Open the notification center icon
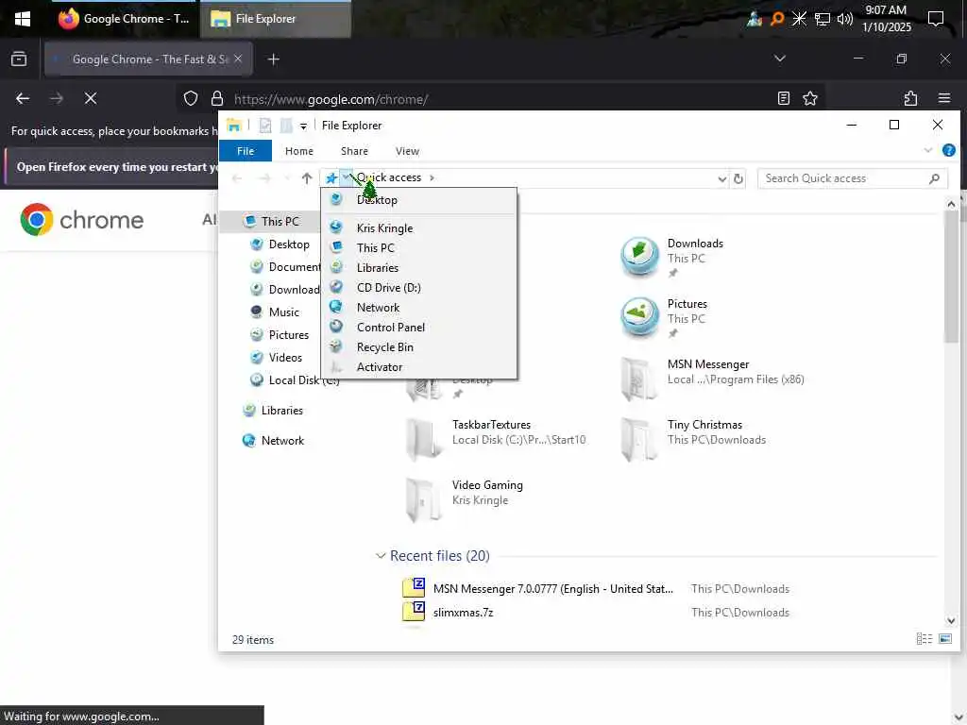Viewport: 967px width, 725px height. 936,19
